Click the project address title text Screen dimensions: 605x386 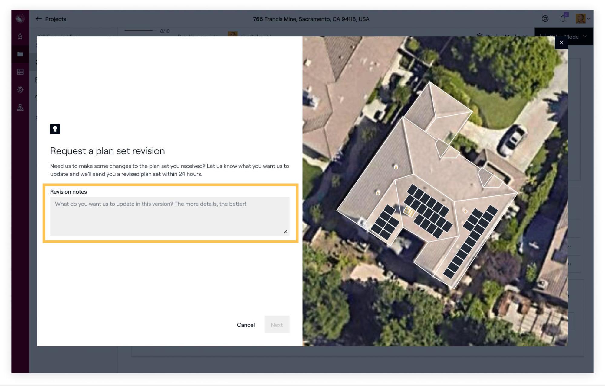point(311,19)
